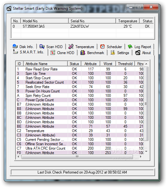The height and width of the screenshot is (188, 167).
Task: Select the Offline Scan Incorrect Se... row
Action: click(x=80, y=144)
